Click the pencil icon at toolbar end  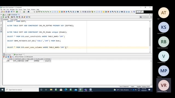click(x=141, y=12)
